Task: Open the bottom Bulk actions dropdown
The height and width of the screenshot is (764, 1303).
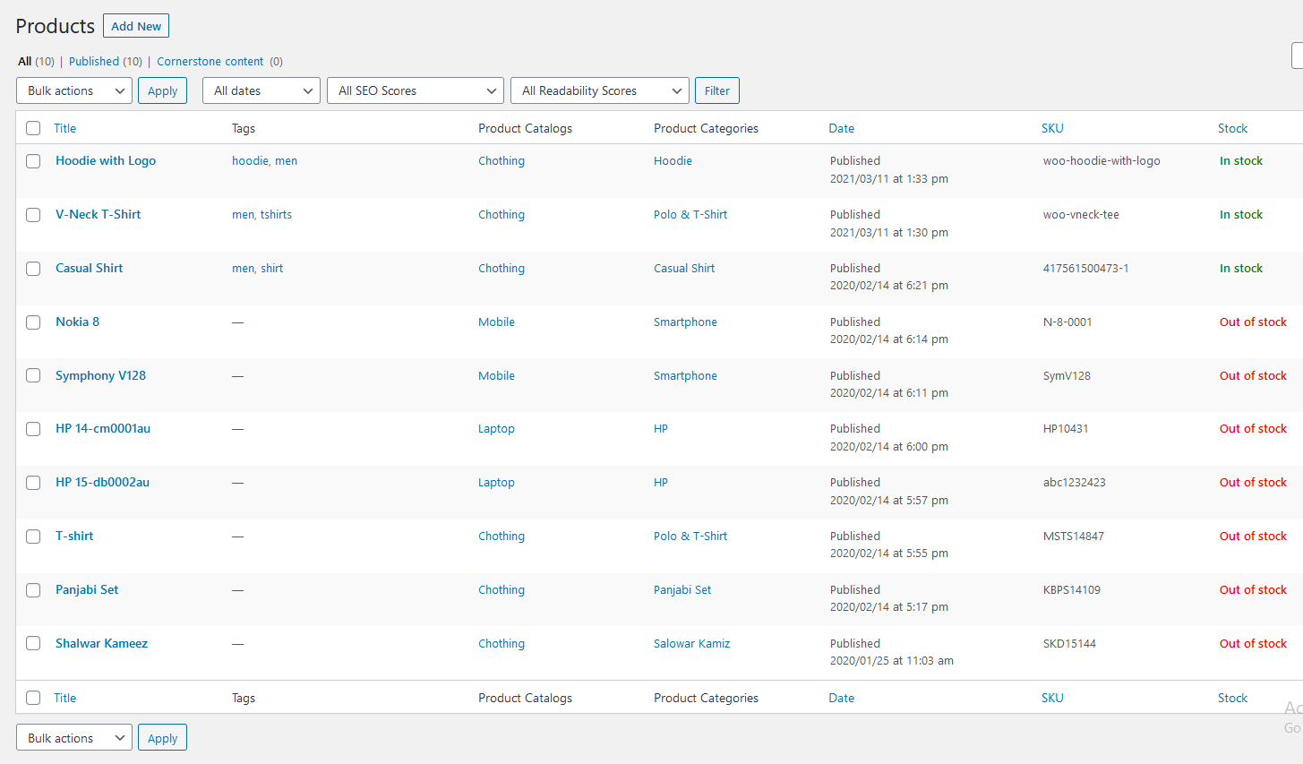Action: point(74,738)
